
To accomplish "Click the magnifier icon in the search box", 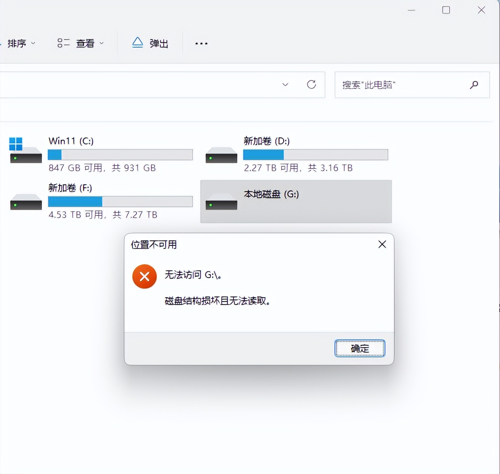I will (x=474, y=85).
